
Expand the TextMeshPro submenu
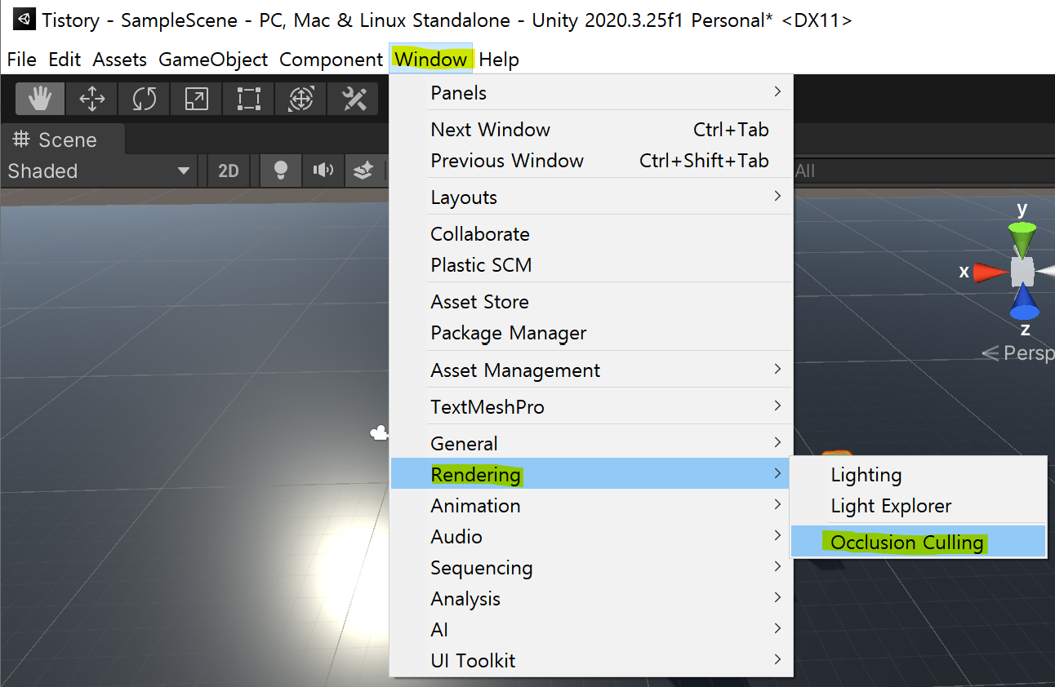pos(591,407)
